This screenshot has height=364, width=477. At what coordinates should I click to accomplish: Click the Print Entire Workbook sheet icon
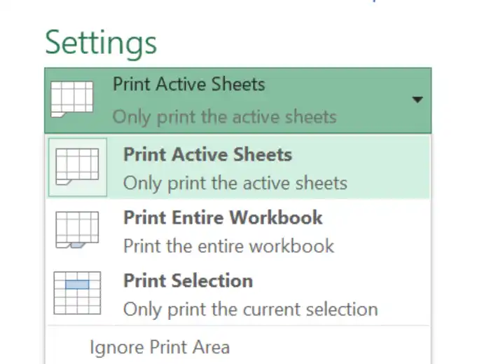coord(77,230)
